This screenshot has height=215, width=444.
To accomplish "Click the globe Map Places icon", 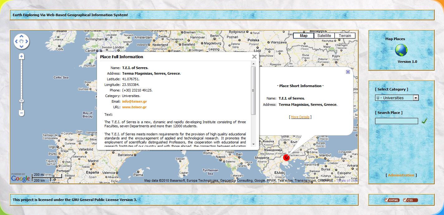I will pyautogui.click(x=401, y=50).
